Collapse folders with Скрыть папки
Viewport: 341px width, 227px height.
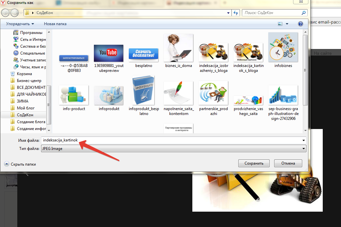[x=20, y=164]
